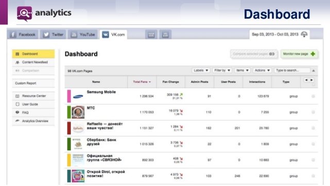Open Content Newsfeed in sidebar

pos(33,62)
